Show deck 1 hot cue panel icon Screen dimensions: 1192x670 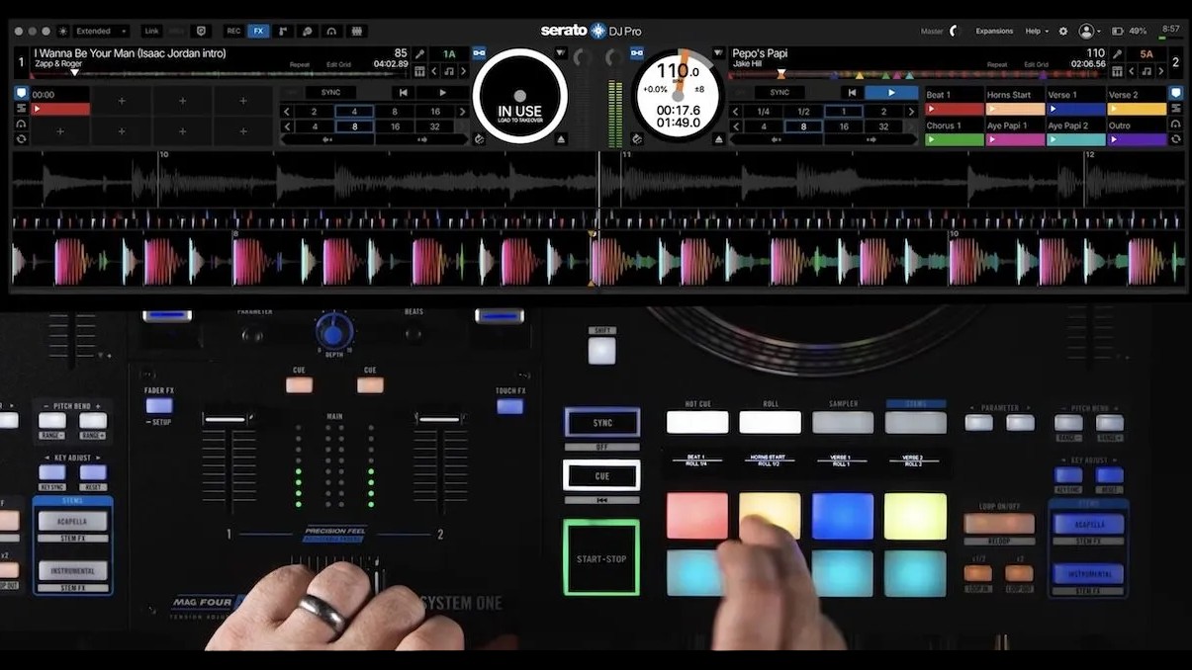tap(21, 93)
